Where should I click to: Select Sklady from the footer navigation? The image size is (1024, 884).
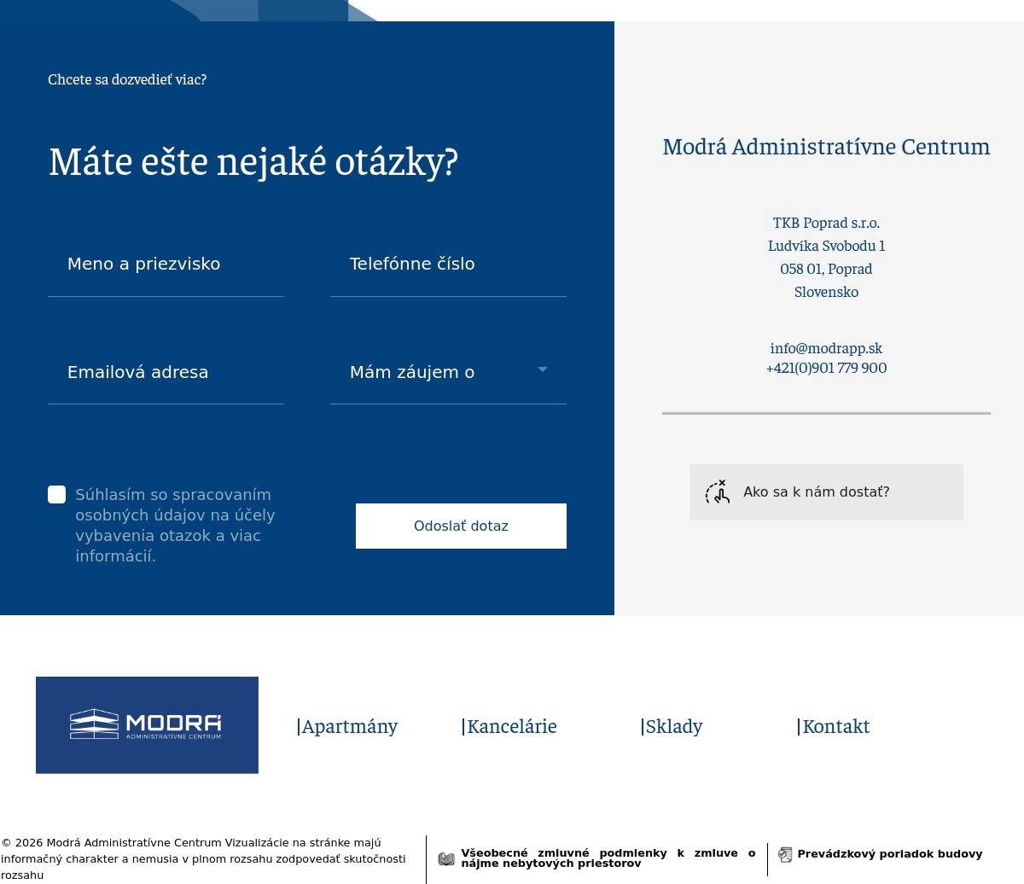(672, 727)
